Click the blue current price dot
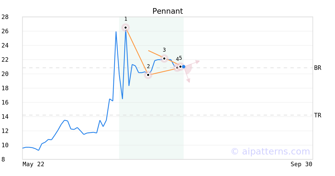This screenshot has height=176, width=335. coord(183,67)
